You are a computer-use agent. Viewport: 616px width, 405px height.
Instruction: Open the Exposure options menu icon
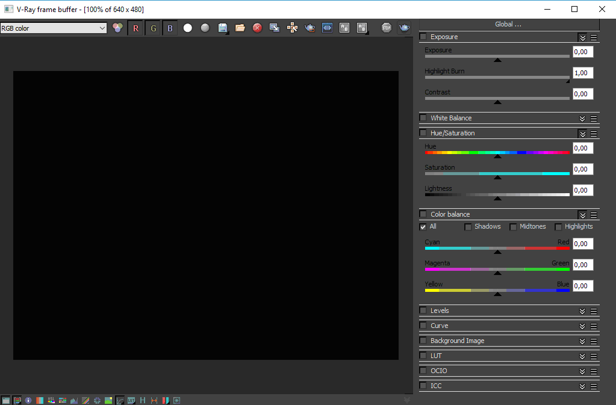(594, 37)
